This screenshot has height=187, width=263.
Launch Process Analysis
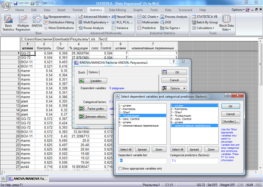[174, 17]
